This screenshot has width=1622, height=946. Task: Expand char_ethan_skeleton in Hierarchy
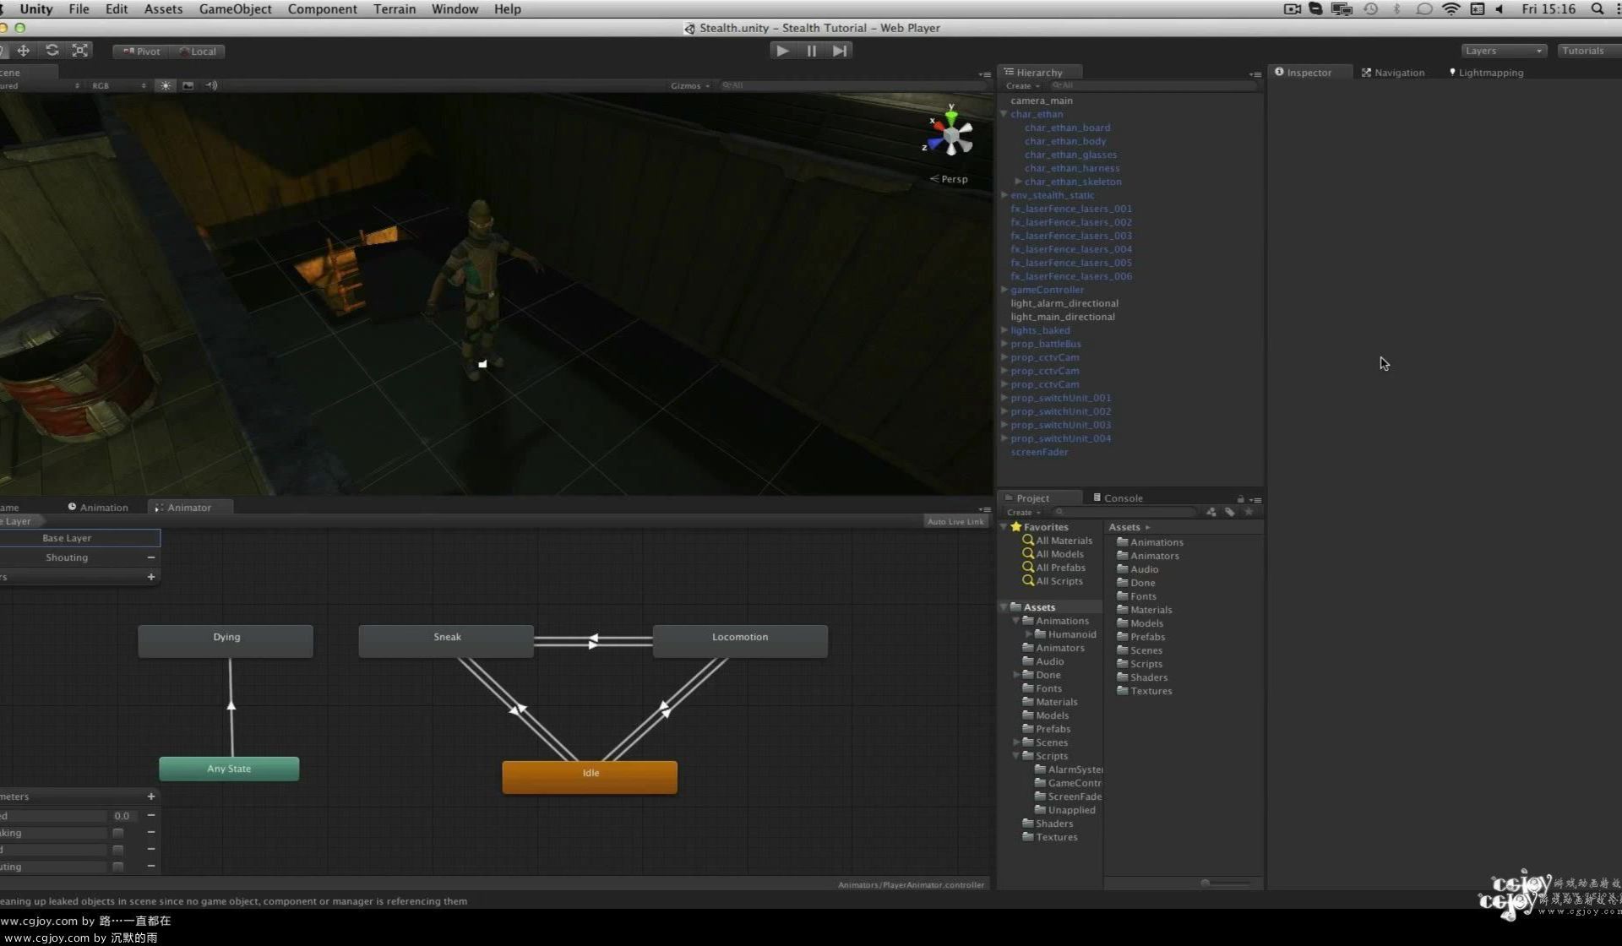[x=1018, y=182]
